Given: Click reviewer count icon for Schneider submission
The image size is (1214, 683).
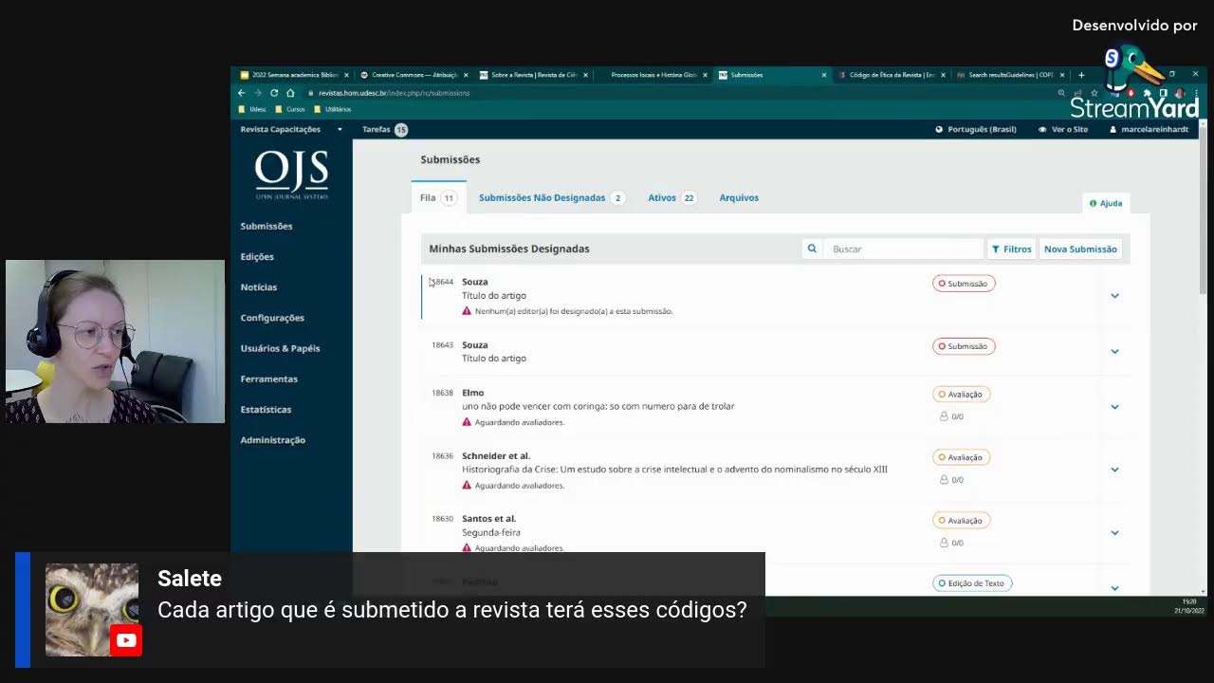Looking at the screenshot, I should [944, 480].
